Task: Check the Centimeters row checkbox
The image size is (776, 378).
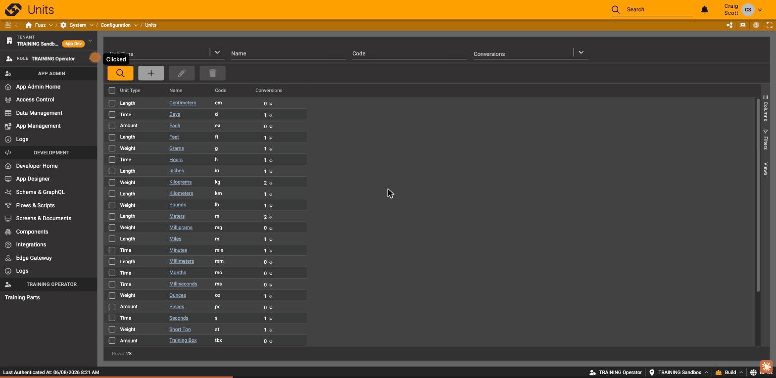Action: 112,103
